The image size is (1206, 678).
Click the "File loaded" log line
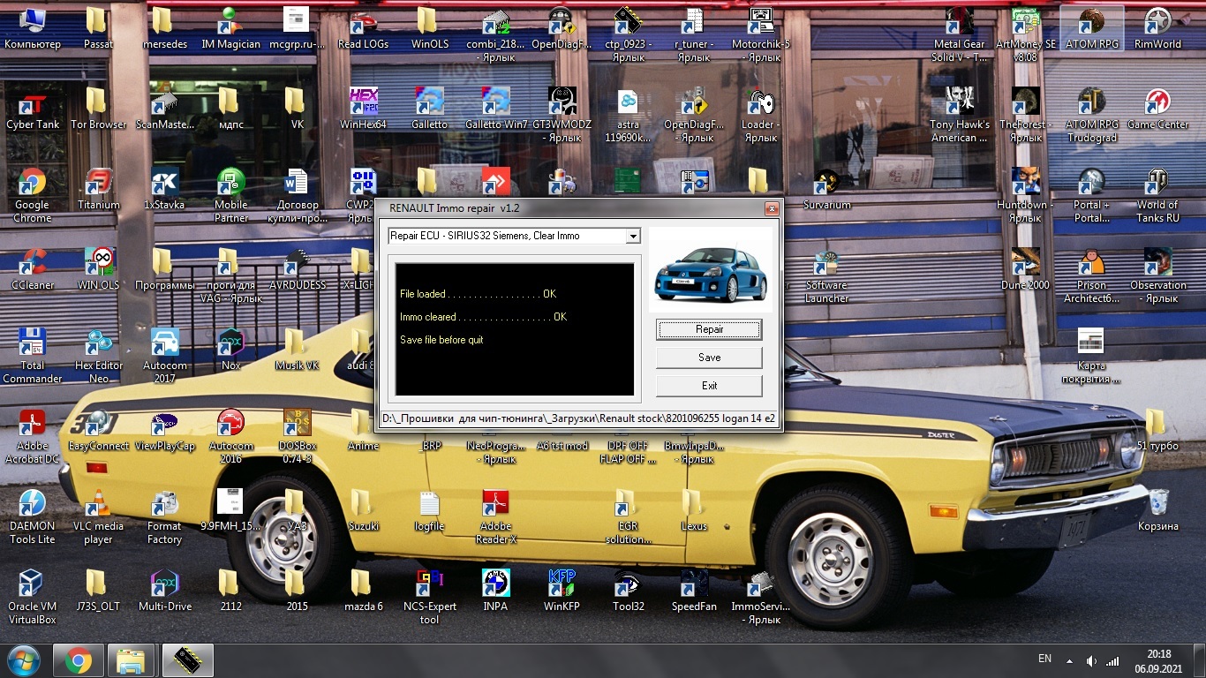(x=478, y=294)
